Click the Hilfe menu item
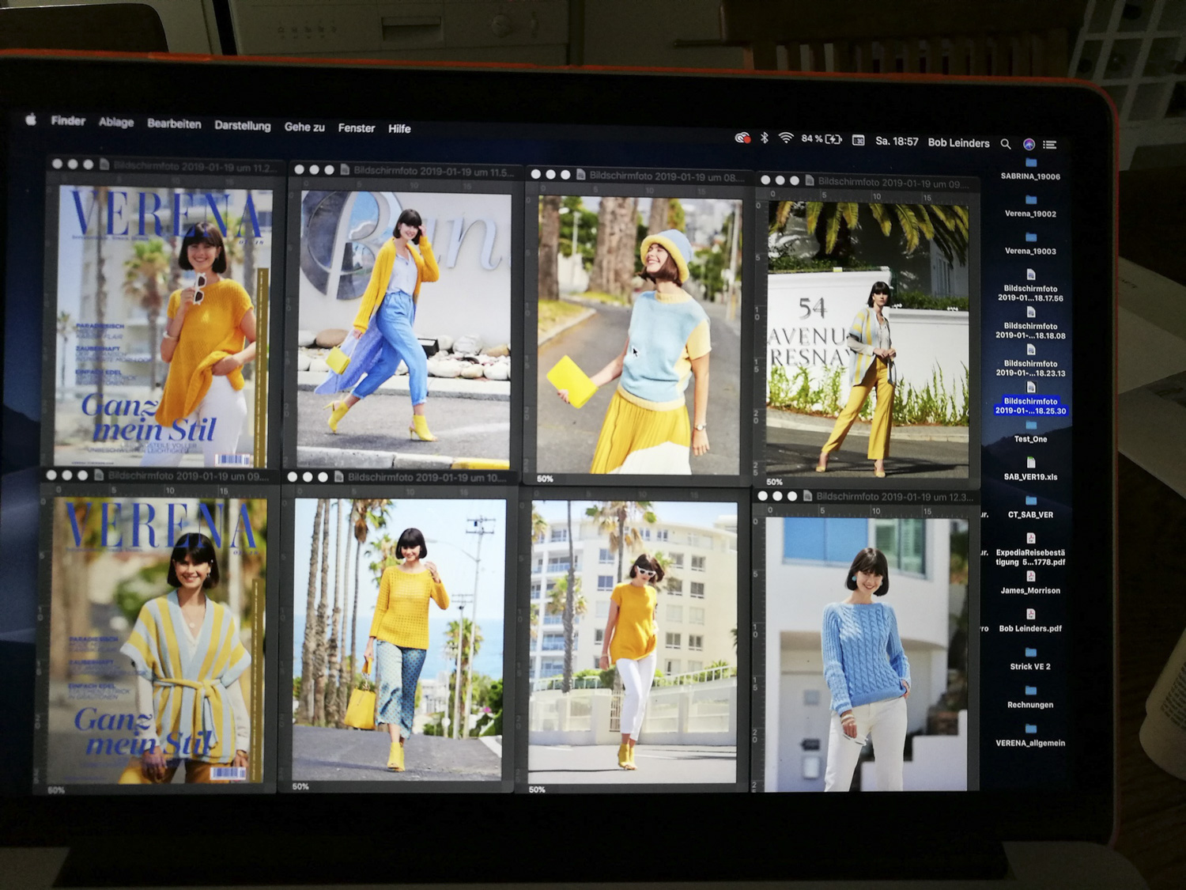Image resolution: width=1186 pixels, height=890 pixels. click(399, 128)
